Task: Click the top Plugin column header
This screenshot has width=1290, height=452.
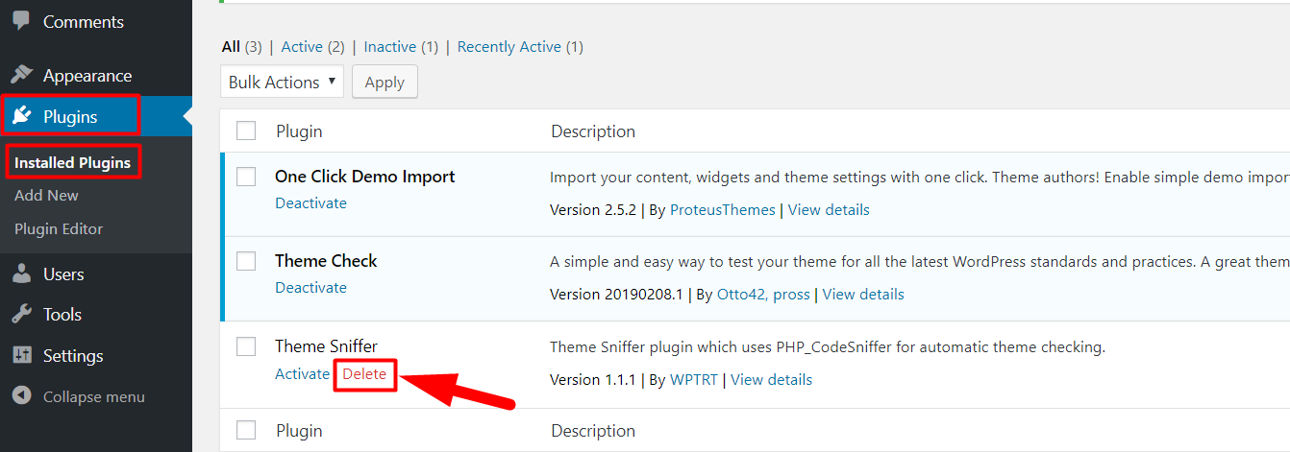Action: point(299,131)
